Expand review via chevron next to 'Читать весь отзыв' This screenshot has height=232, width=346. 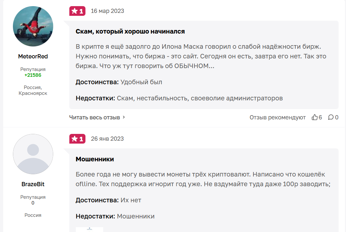(x=124, y=117)
